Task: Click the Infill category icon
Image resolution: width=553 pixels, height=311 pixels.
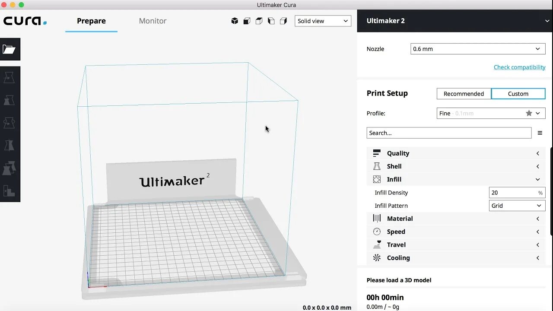Action: (377, 179)
